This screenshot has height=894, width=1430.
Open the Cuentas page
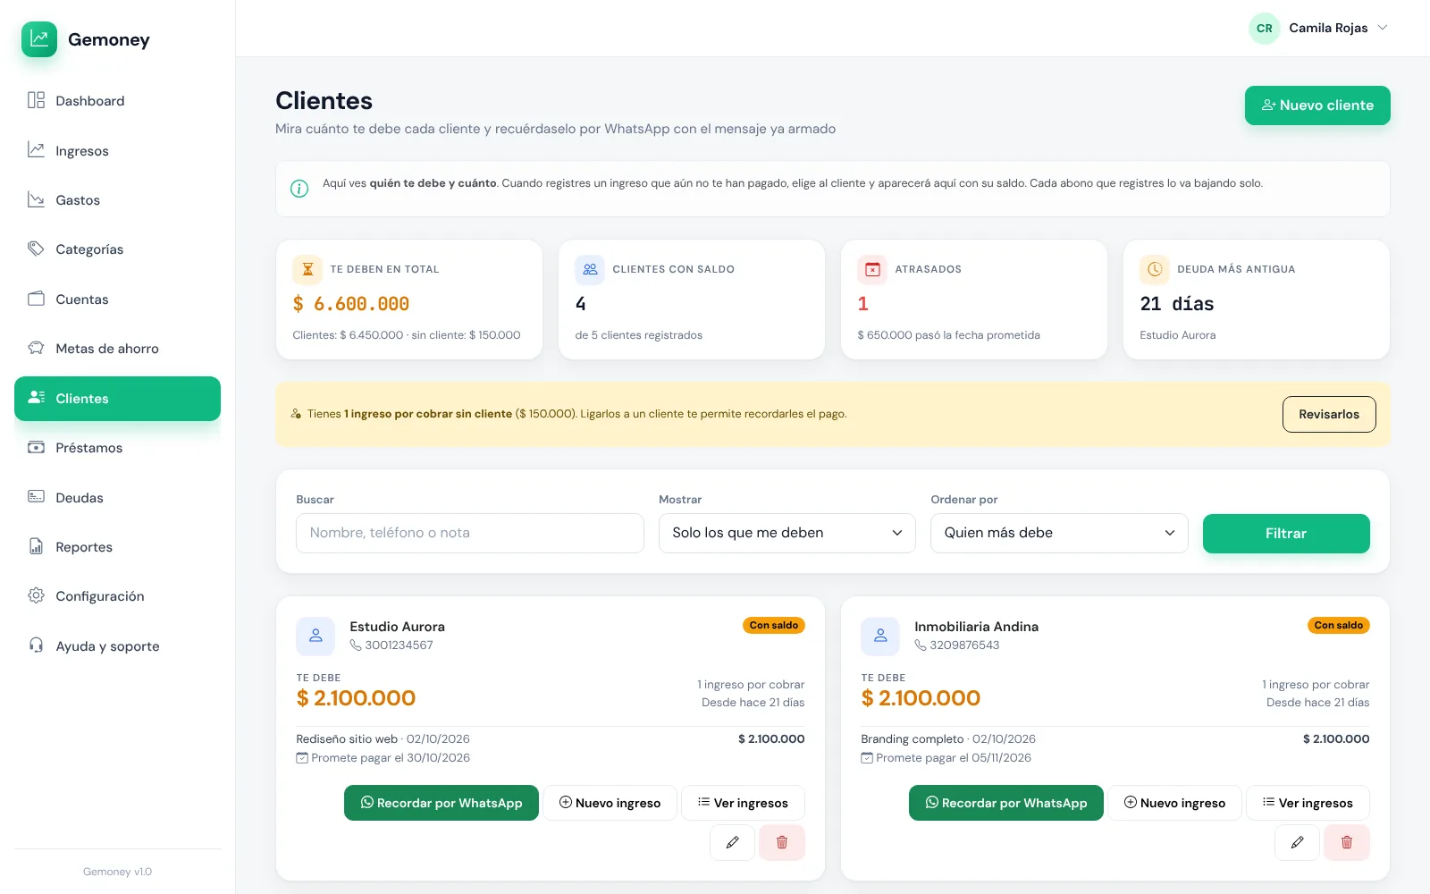117,299
